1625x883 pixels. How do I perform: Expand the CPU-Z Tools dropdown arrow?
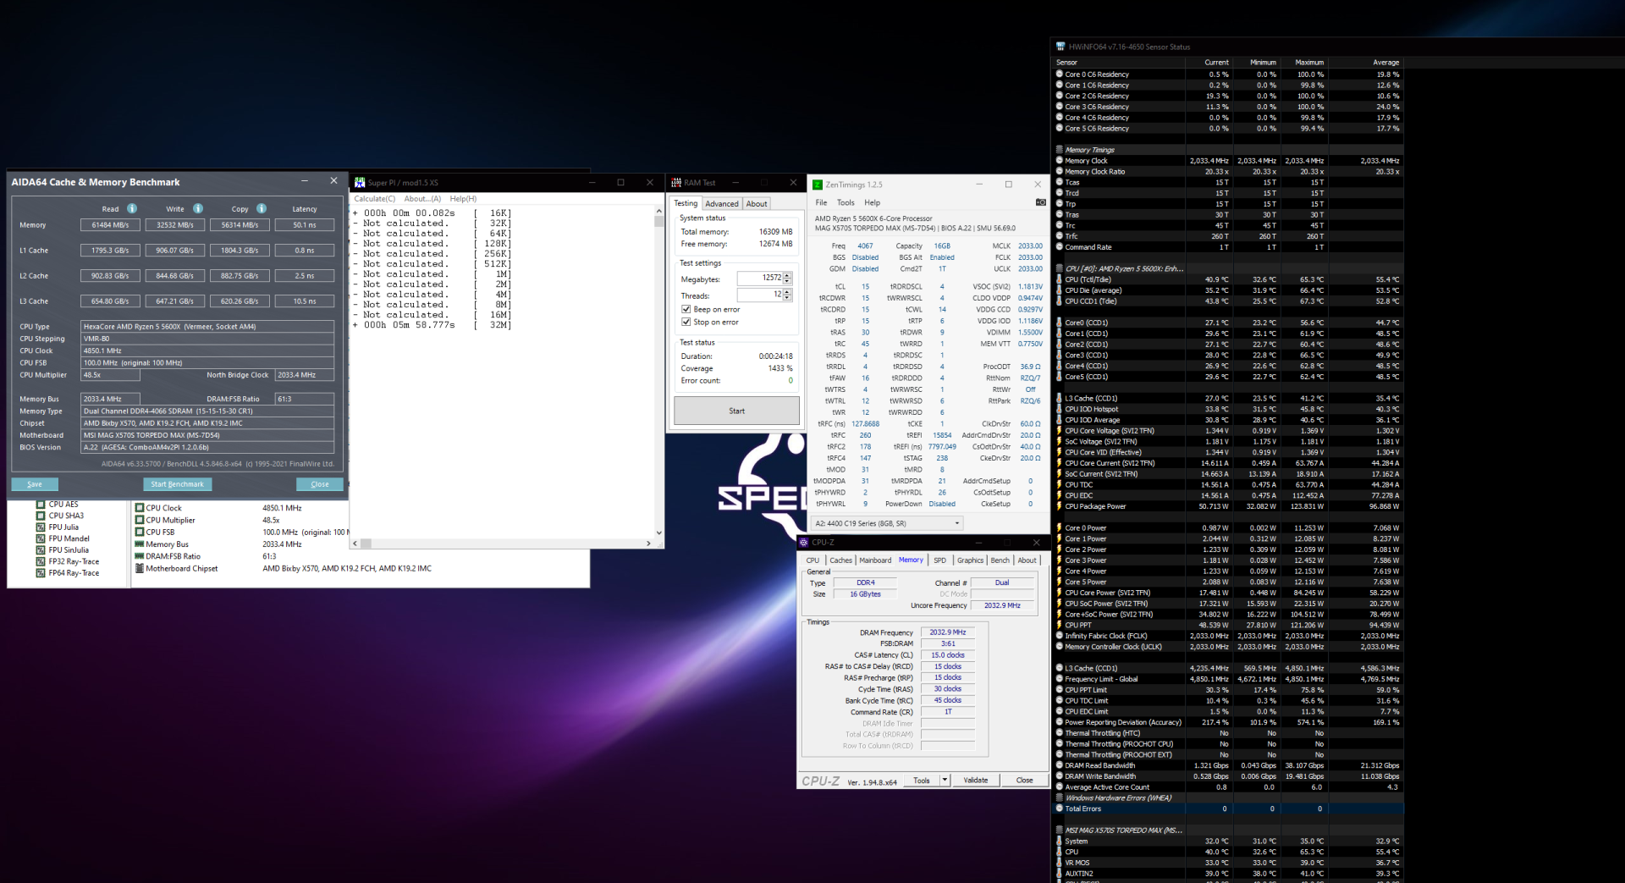pos(945,781)
